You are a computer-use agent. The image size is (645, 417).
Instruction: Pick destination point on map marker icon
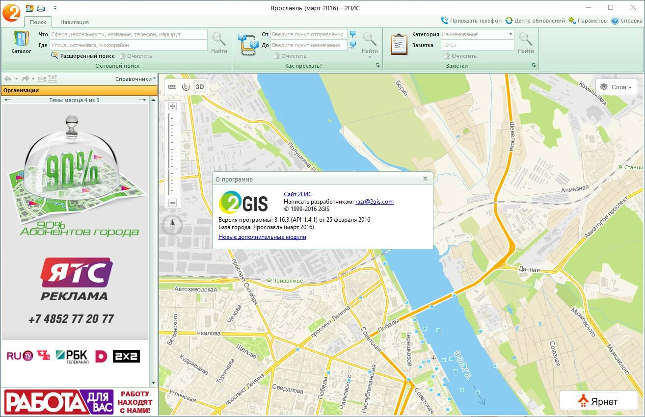tap(352, 45)
